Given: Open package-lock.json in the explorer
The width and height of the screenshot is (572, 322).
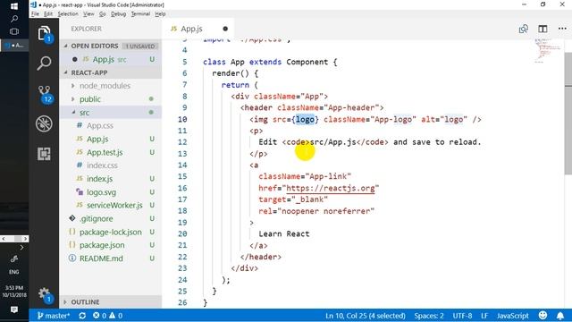Looking at the screenshot, I should (111, 232).
